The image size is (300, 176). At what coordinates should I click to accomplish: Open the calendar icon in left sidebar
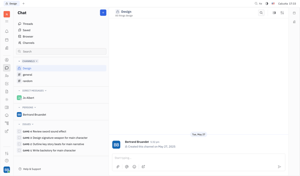[x=7, y=40]
